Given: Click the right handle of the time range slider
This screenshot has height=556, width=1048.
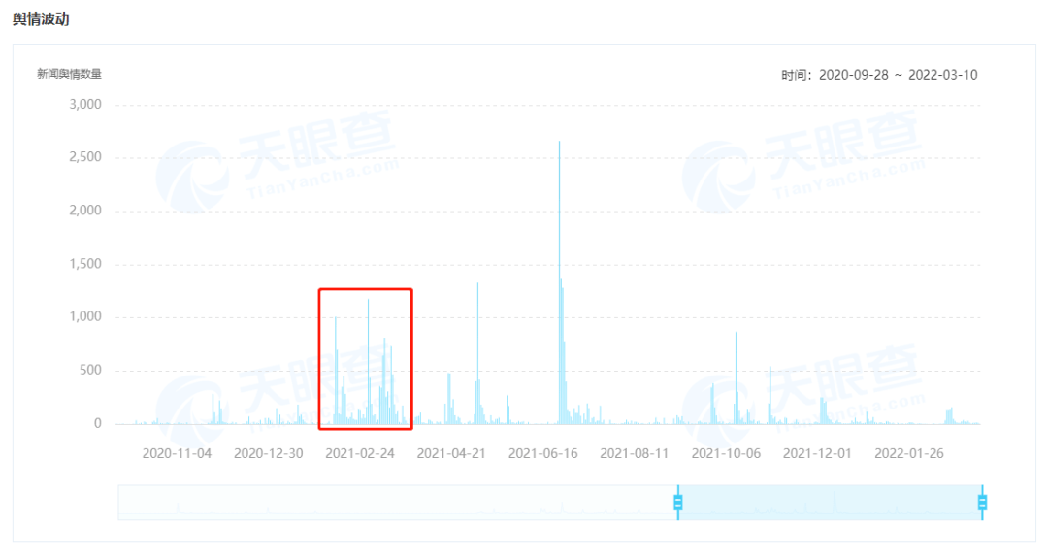Looking at the screenshot, I should pos(982,503).
